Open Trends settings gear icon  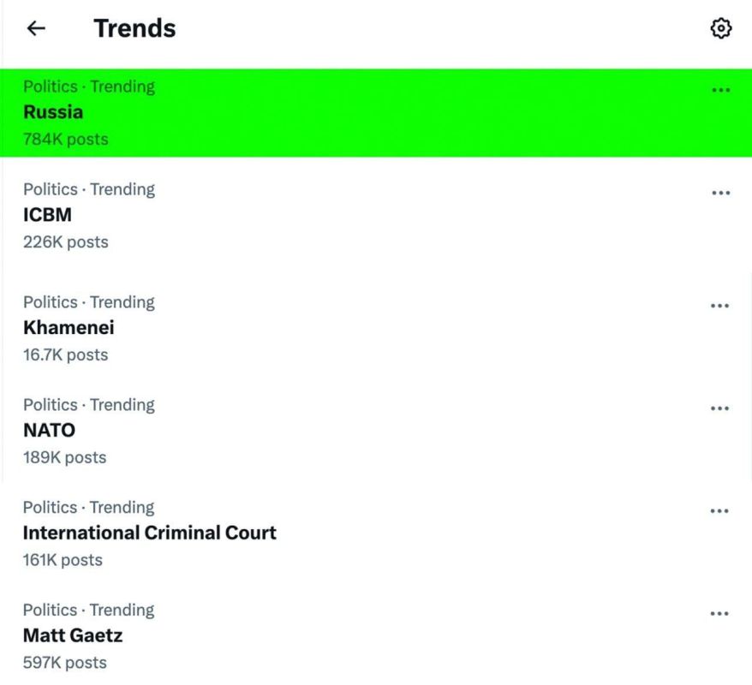pos(720,28)
